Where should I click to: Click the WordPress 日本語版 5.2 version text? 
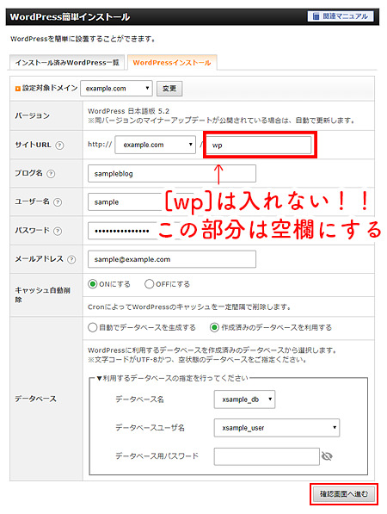tap(128, 111)
